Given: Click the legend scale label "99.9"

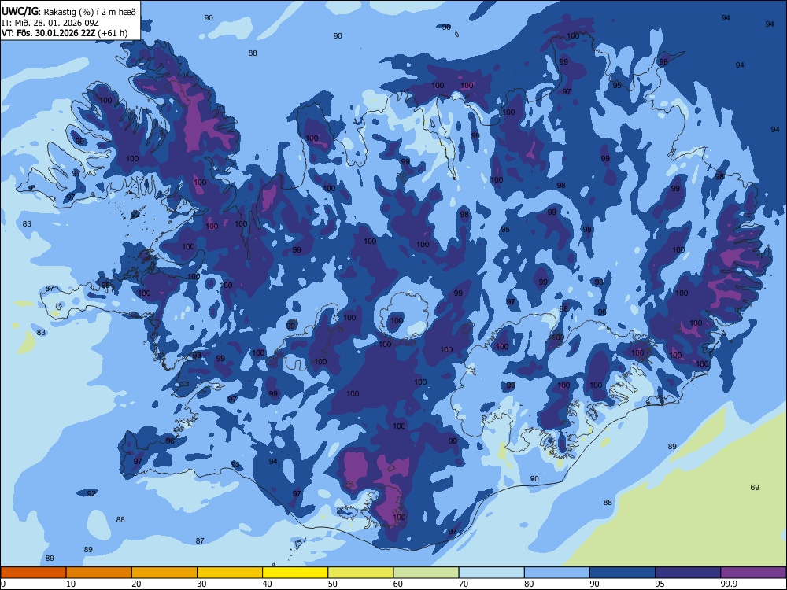Looking at the screenshot, I should tap(729, 584).
